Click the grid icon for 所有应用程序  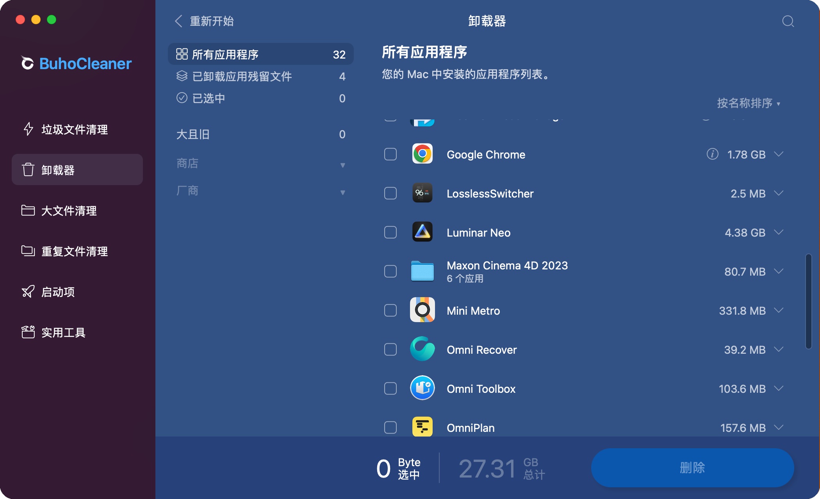(x=182, y=54)
